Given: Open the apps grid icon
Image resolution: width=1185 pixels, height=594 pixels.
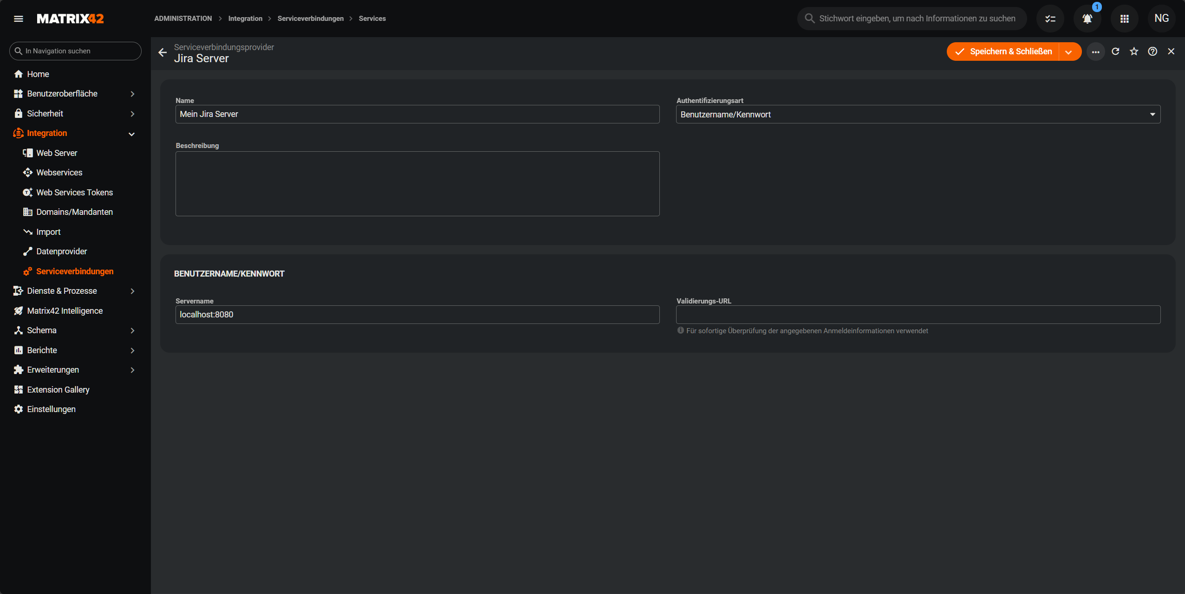Looking at the screenshot, I should pyautogui.click(x=1124, y=19).
